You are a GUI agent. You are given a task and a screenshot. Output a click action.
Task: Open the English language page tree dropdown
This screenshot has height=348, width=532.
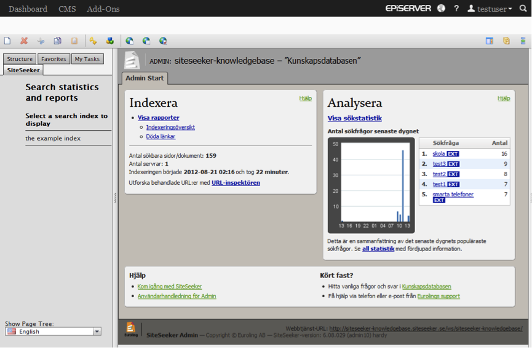tap(54, 331)
